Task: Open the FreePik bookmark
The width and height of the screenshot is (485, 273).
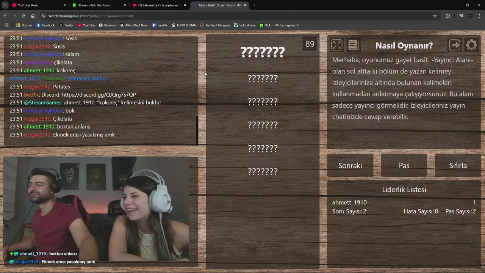Action: tap(160, 25)
